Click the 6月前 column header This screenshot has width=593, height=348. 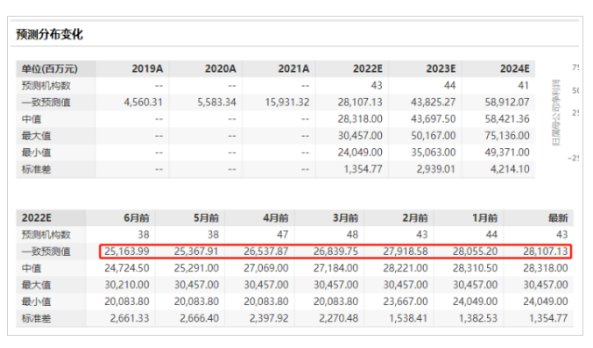click(x=137, y=218)
